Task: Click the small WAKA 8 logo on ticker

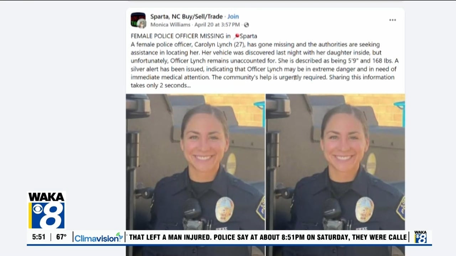Action: [420, 237]
